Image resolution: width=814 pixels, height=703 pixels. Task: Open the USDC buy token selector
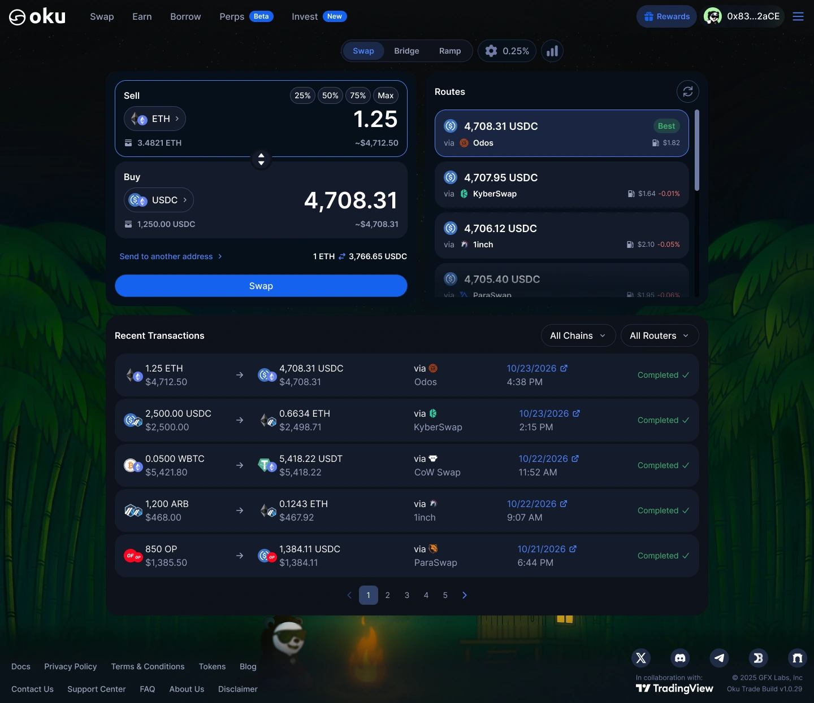159,200
